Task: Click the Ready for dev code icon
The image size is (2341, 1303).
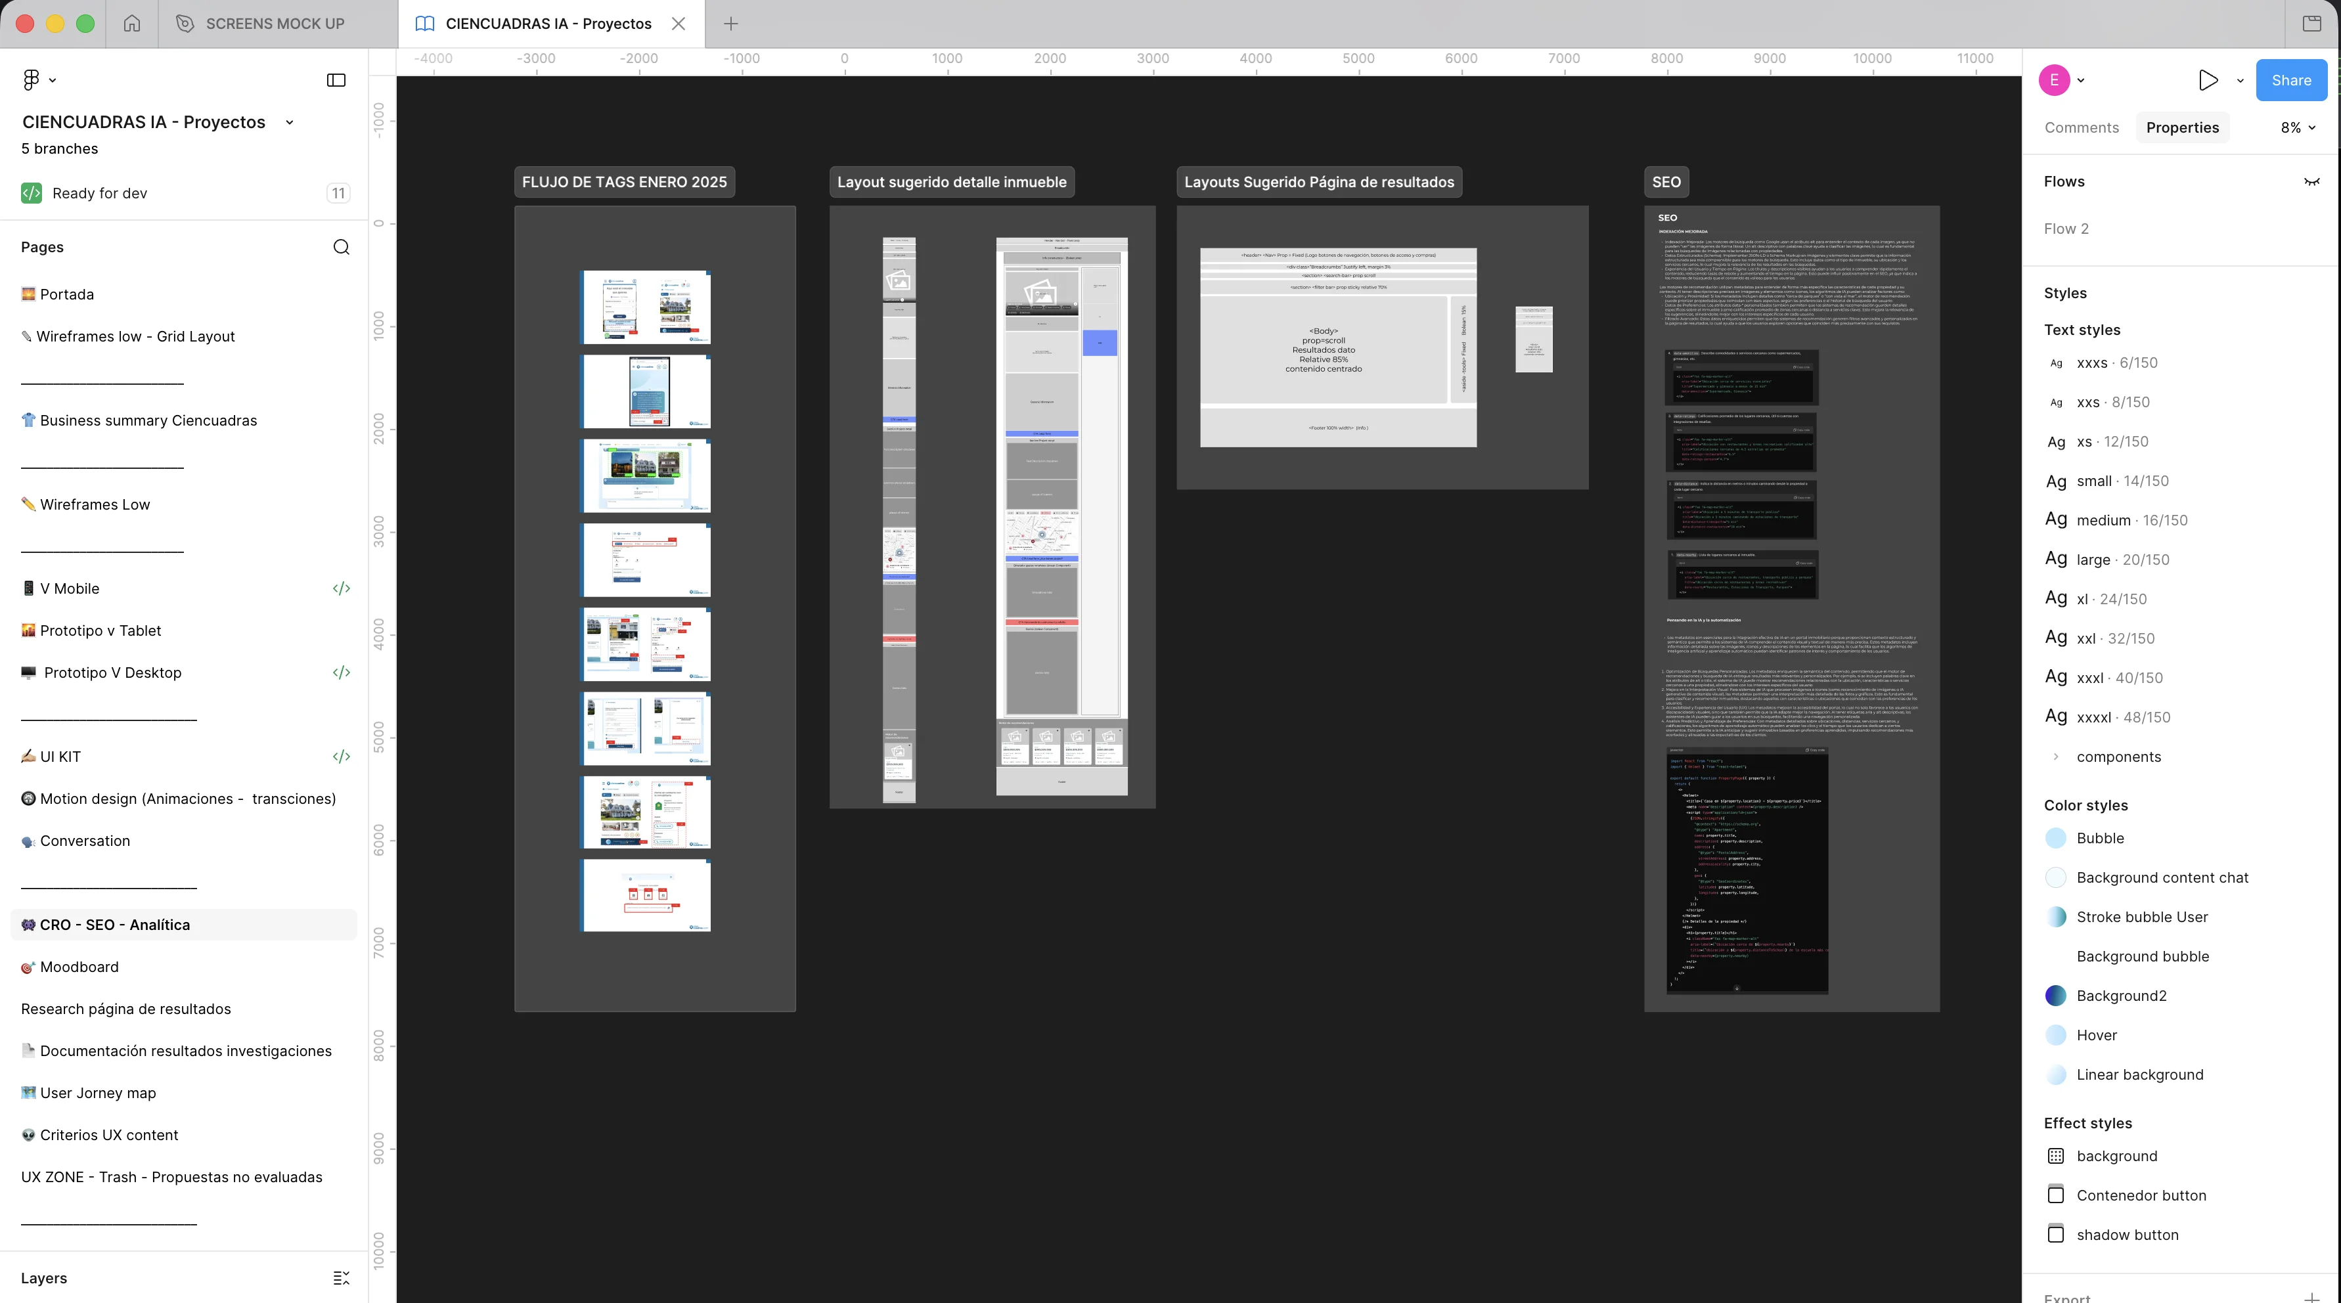Action: tap(32, 192)
